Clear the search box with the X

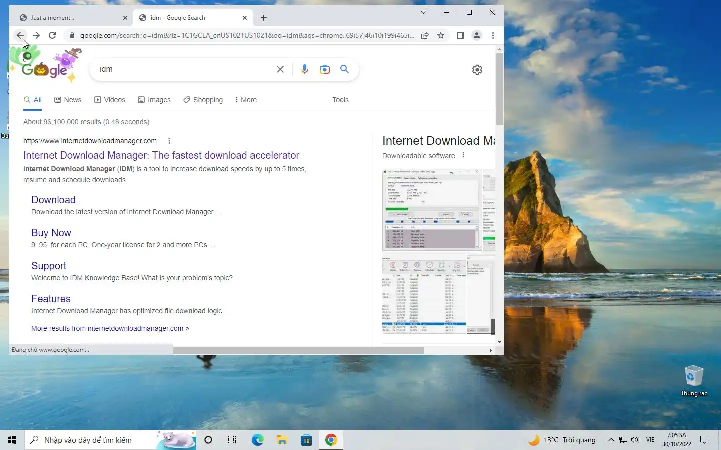click(x=280, y=69)
